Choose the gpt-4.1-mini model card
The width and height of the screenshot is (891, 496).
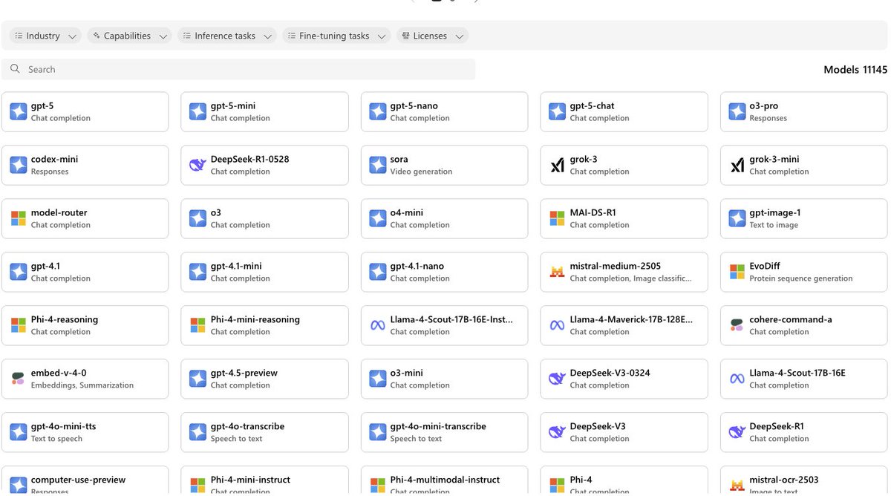pos(264,272)
